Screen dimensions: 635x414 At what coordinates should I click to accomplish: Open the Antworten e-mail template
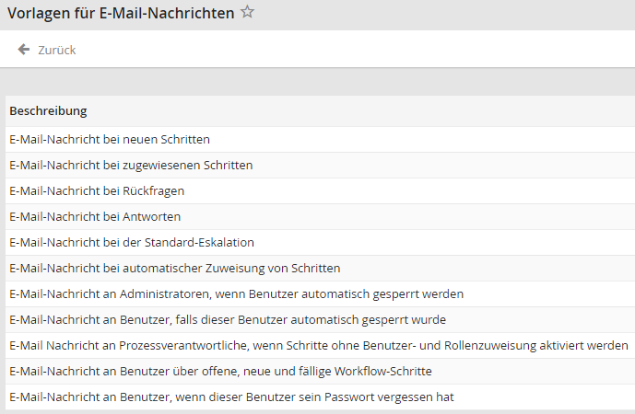(x=95, y=217)
